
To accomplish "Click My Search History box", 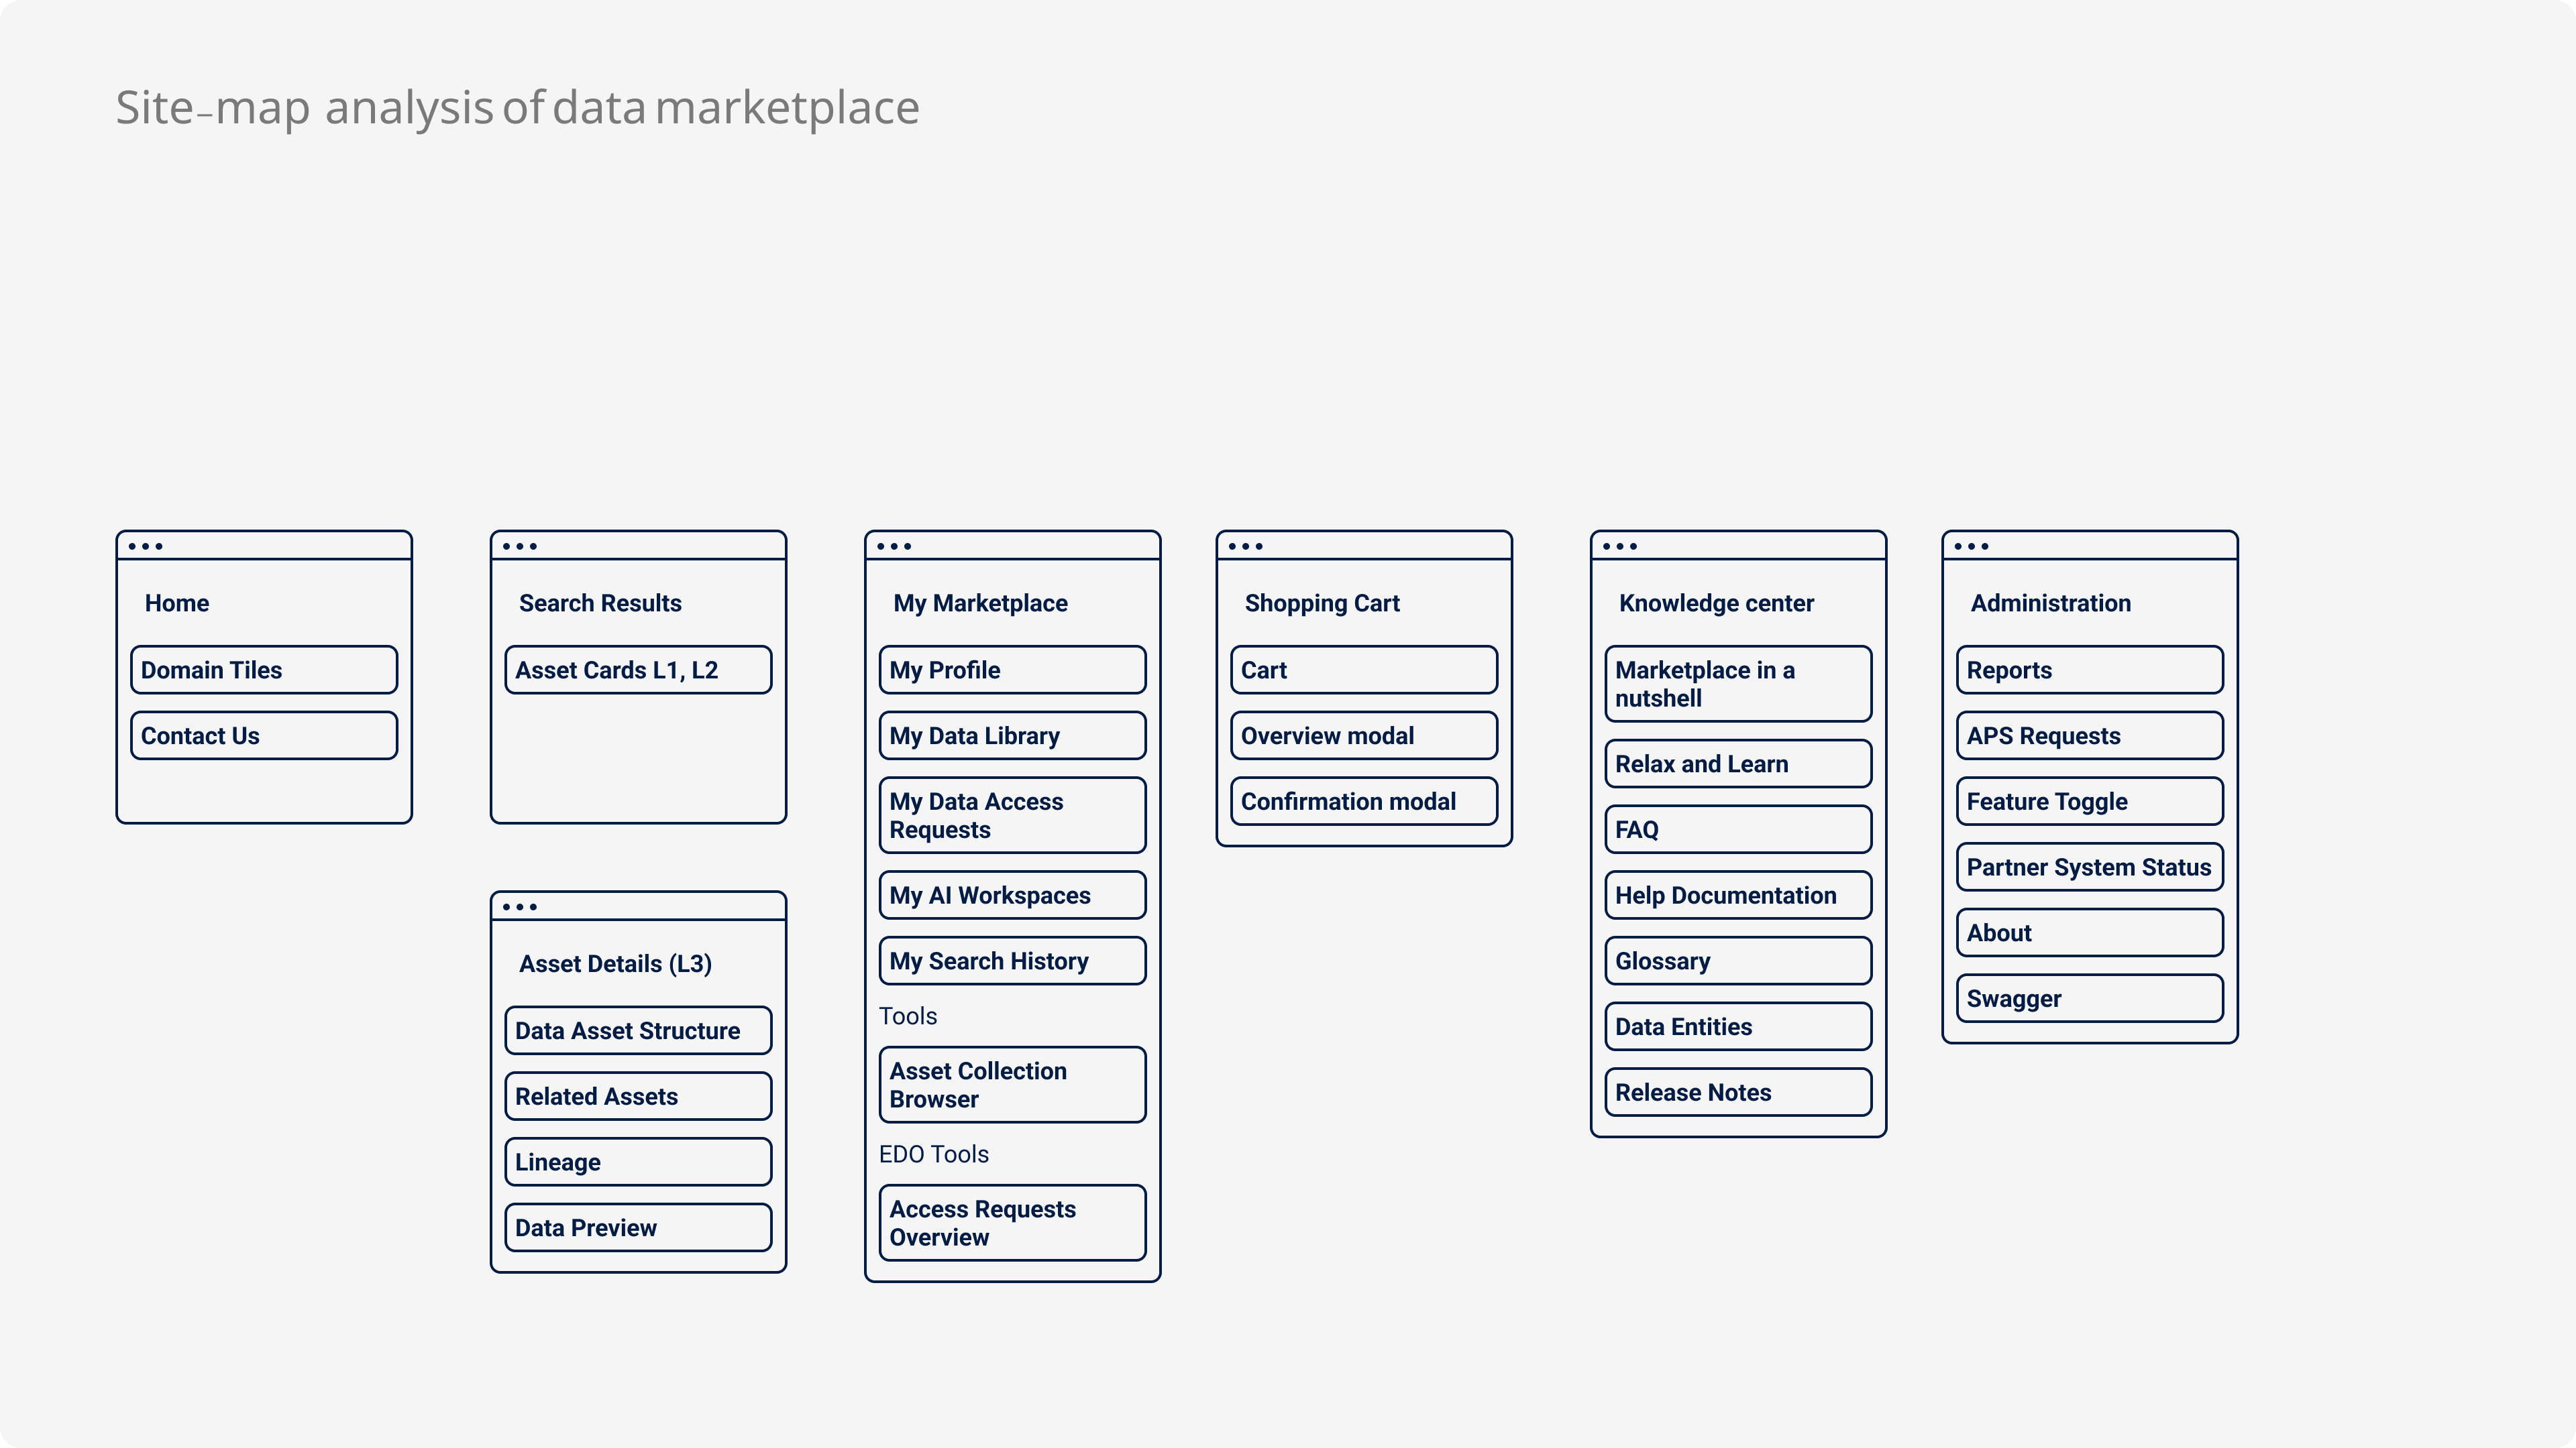I will 1013,961.
